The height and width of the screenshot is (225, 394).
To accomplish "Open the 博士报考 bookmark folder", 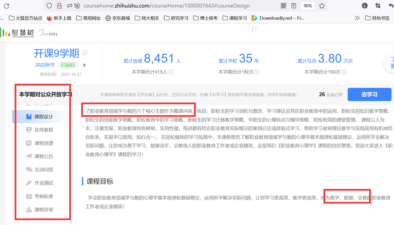I will click(205, 18).
